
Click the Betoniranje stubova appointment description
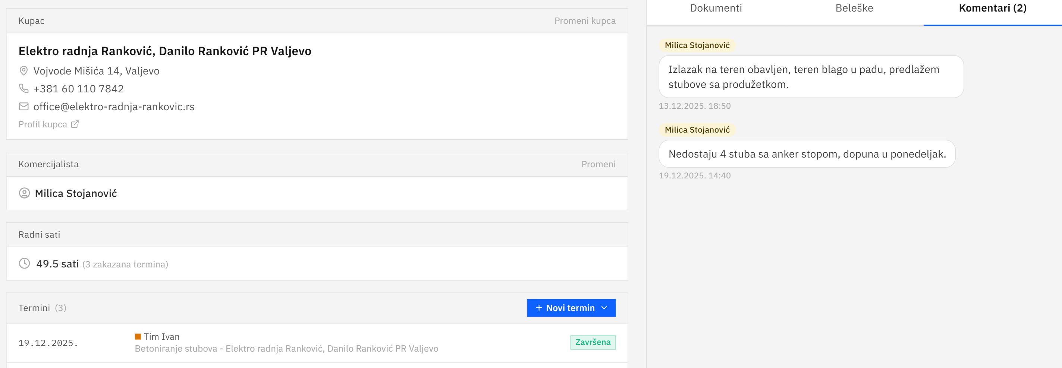pos(286,349)
